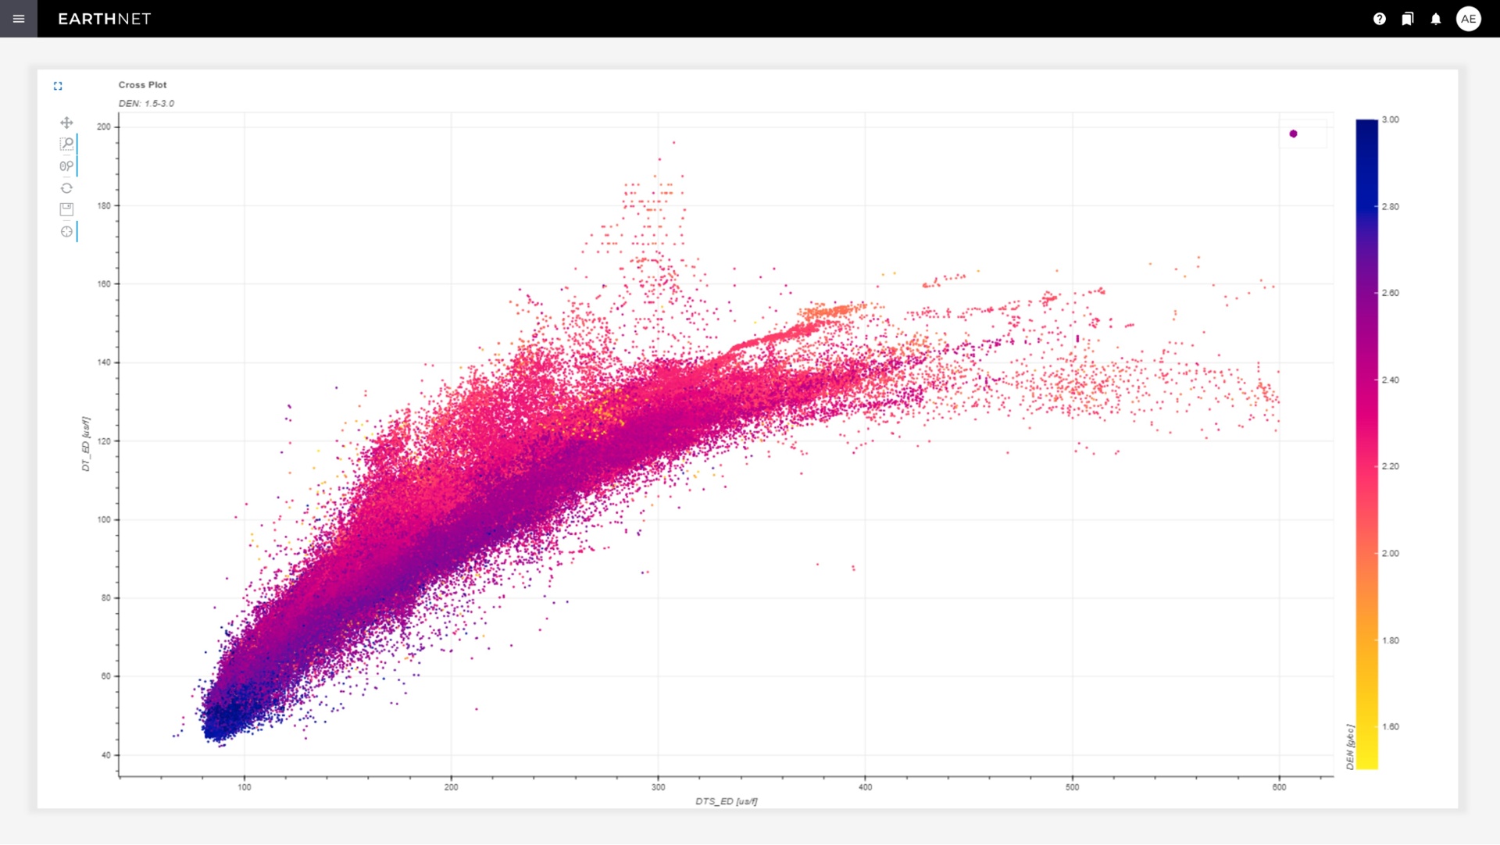This screenshot has width=1500, height=845.
Task: Open the bookmarks icon in header
Action: coord(1408,19)
